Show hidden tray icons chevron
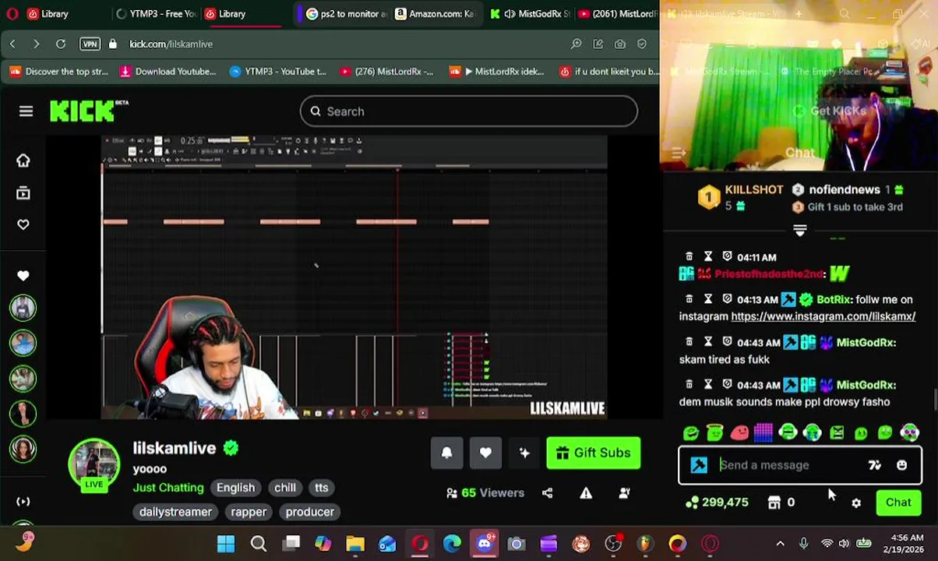938x561 pixels. (x=780, y=544)
